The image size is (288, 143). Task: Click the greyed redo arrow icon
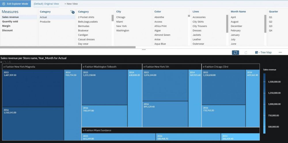pyautogui.click(x=246, y=52)
